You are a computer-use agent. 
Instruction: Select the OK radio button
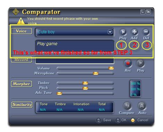(118, 120)
